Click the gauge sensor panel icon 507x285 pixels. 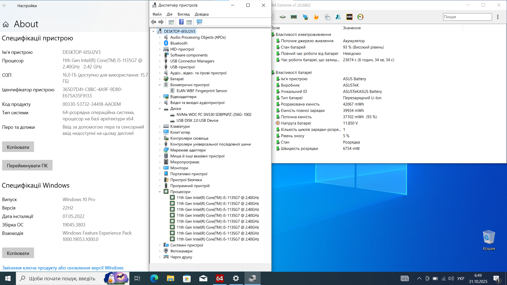[360, 17]
